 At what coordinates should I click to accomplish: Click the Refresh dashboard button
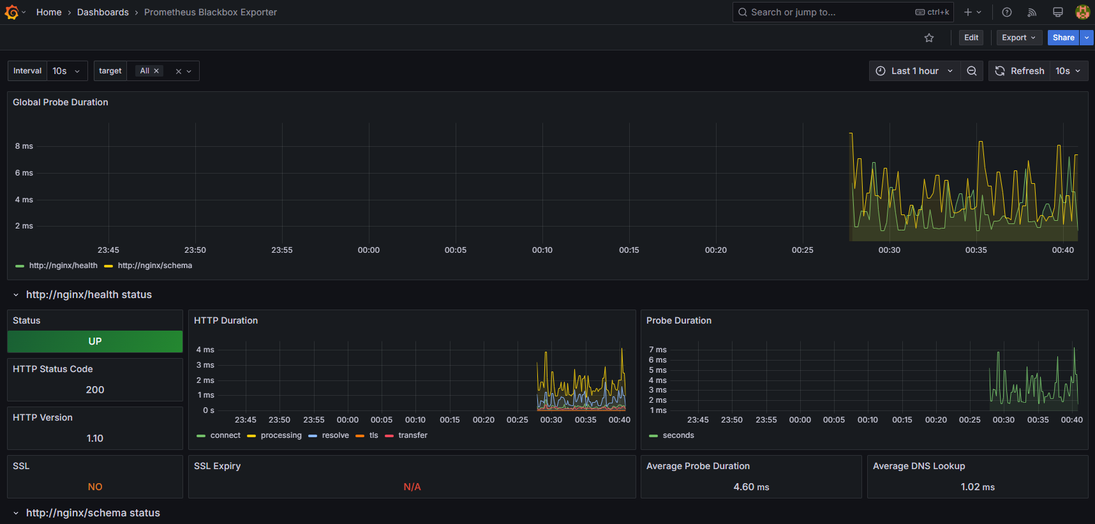click(x=1020, y=71)
